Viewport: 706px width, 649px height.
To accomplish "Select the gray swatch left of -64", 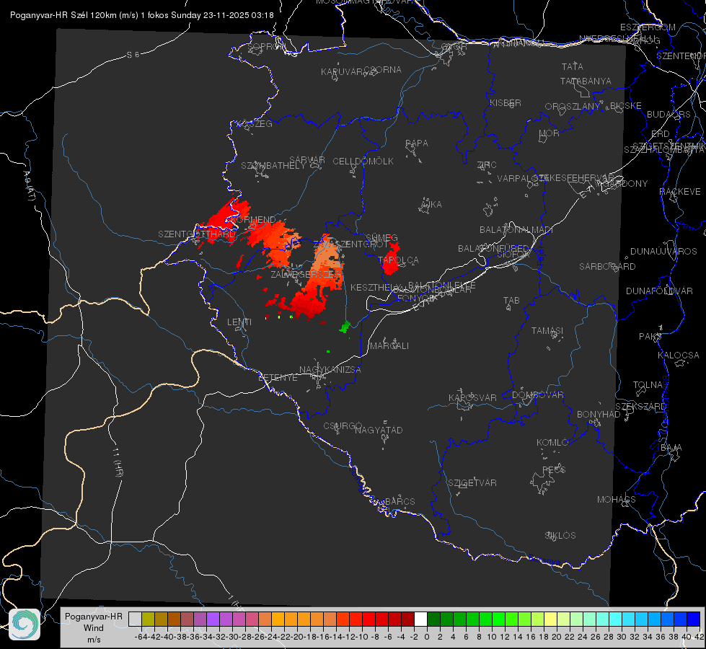I will (x=135, y=619).
